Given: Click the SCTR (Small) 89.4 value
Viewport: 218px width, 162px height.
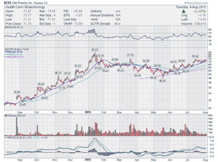Looking at the screenshot, I should tap(117, 24).
